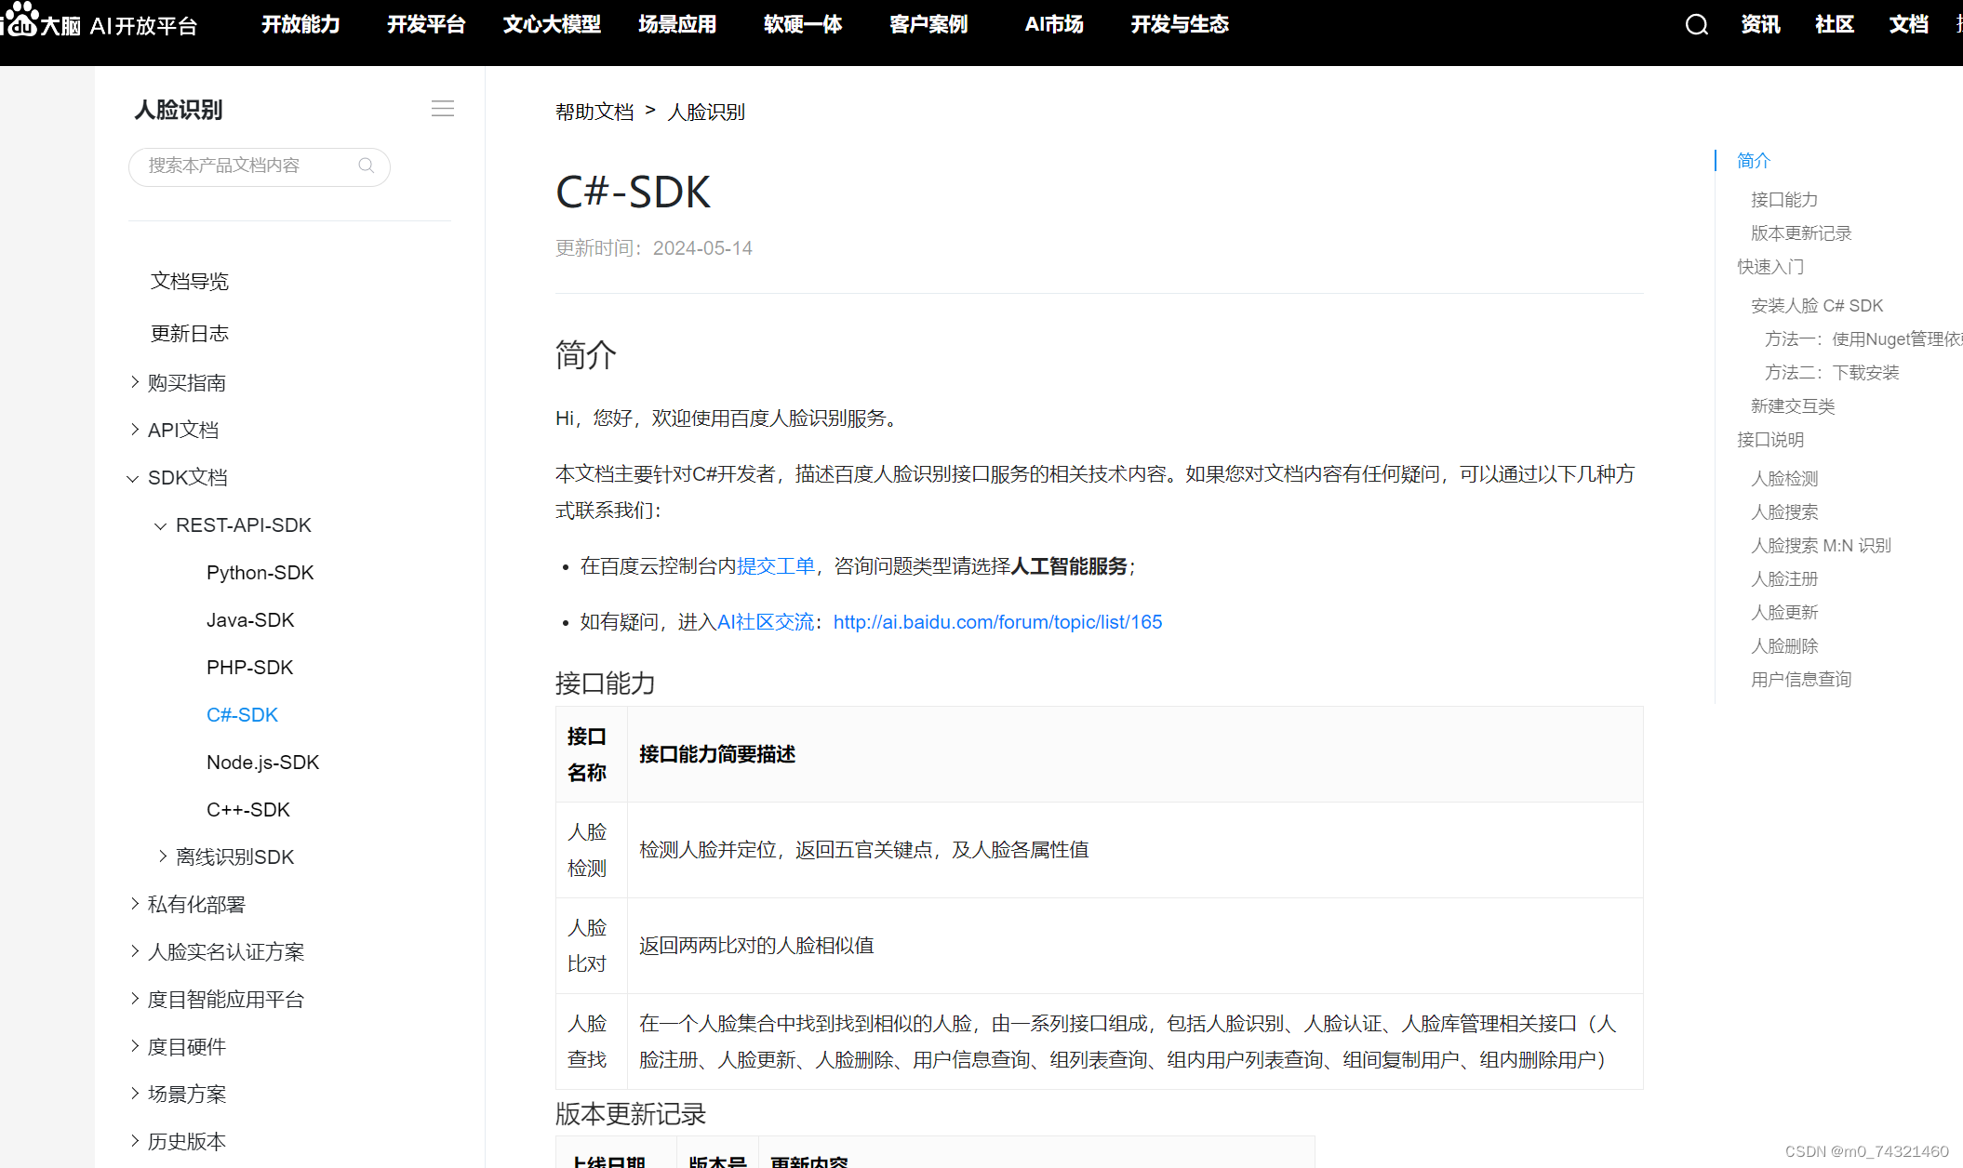Open the AI市场 navigation item
This screenshot has width=1963, height=1168.
(x=1053, y=25)
